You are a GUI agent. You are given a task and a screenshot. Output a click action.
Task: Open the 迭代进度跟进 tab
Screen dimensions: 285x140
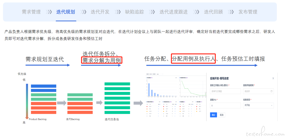pos(173,12)
